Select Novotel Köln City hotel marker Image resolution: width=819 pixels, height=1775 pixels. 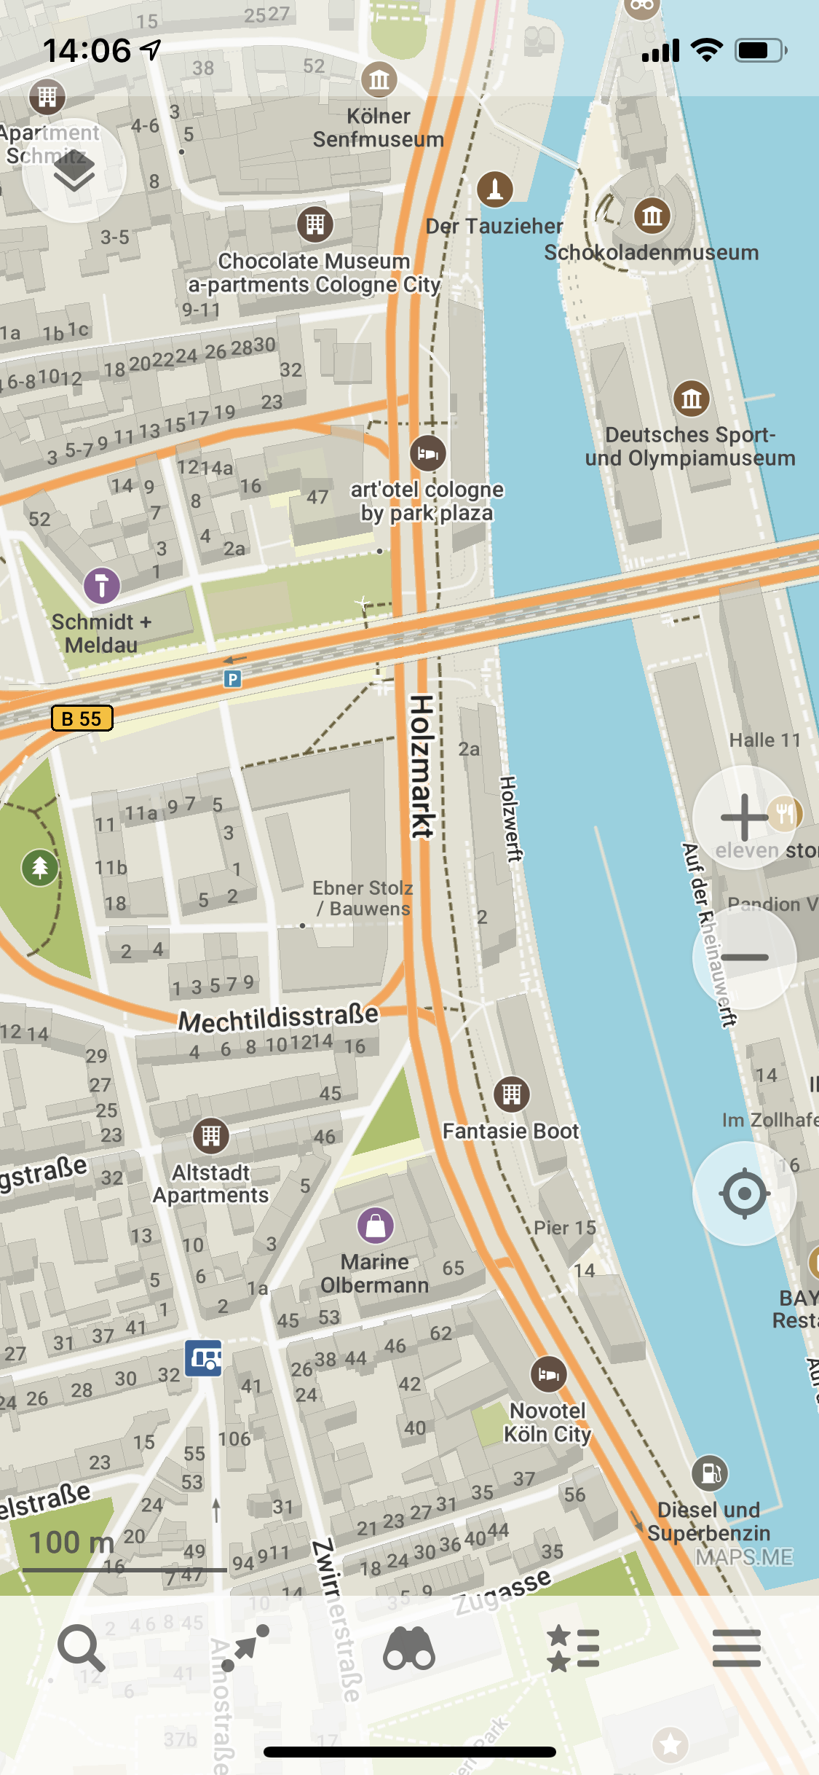click(x=549, y=1375)
